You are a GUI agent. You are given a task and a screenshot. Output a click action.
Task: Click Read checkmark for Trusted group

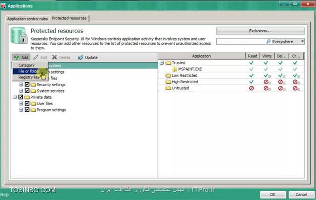click(x=251, y=63)
